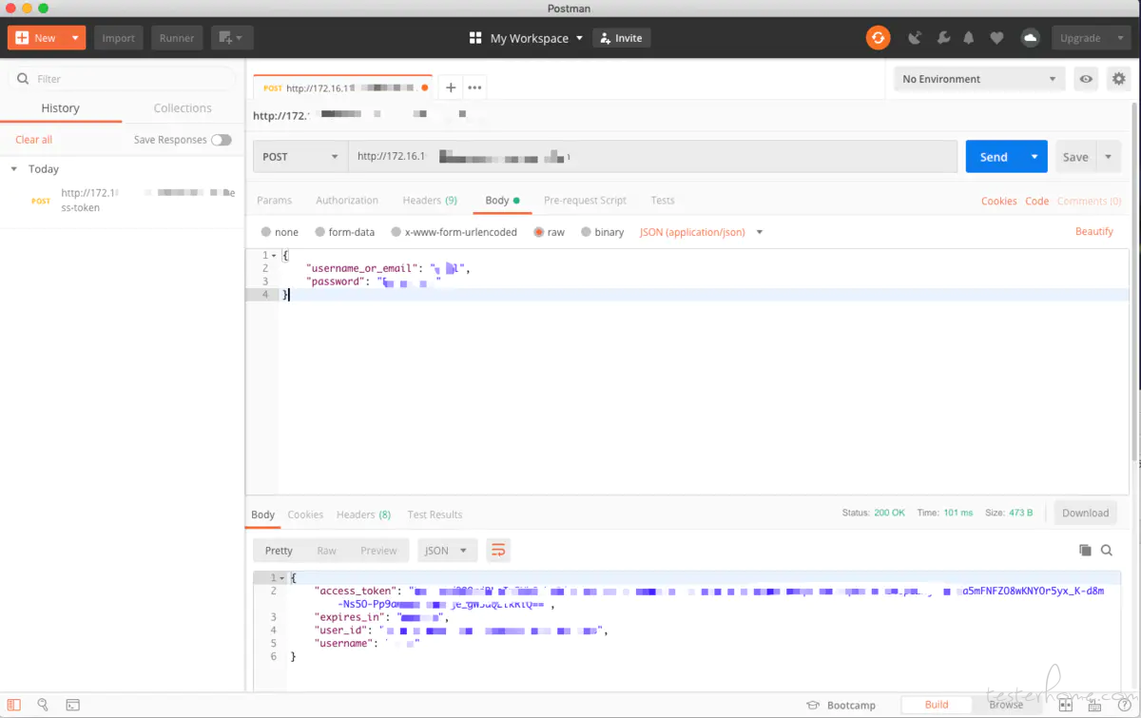Click the Beautify link
The image size is (1141, 718).
pos(1094,232)
